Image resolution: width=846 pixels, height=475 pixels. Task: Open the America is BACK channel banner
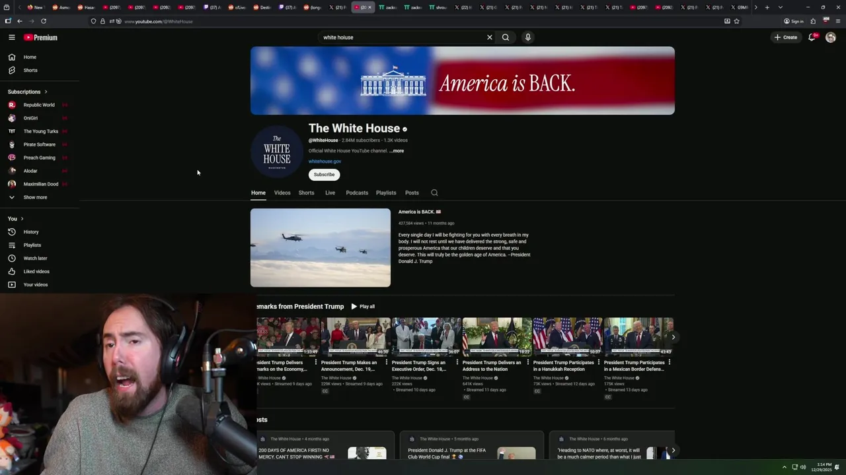(x=463, y=80)
